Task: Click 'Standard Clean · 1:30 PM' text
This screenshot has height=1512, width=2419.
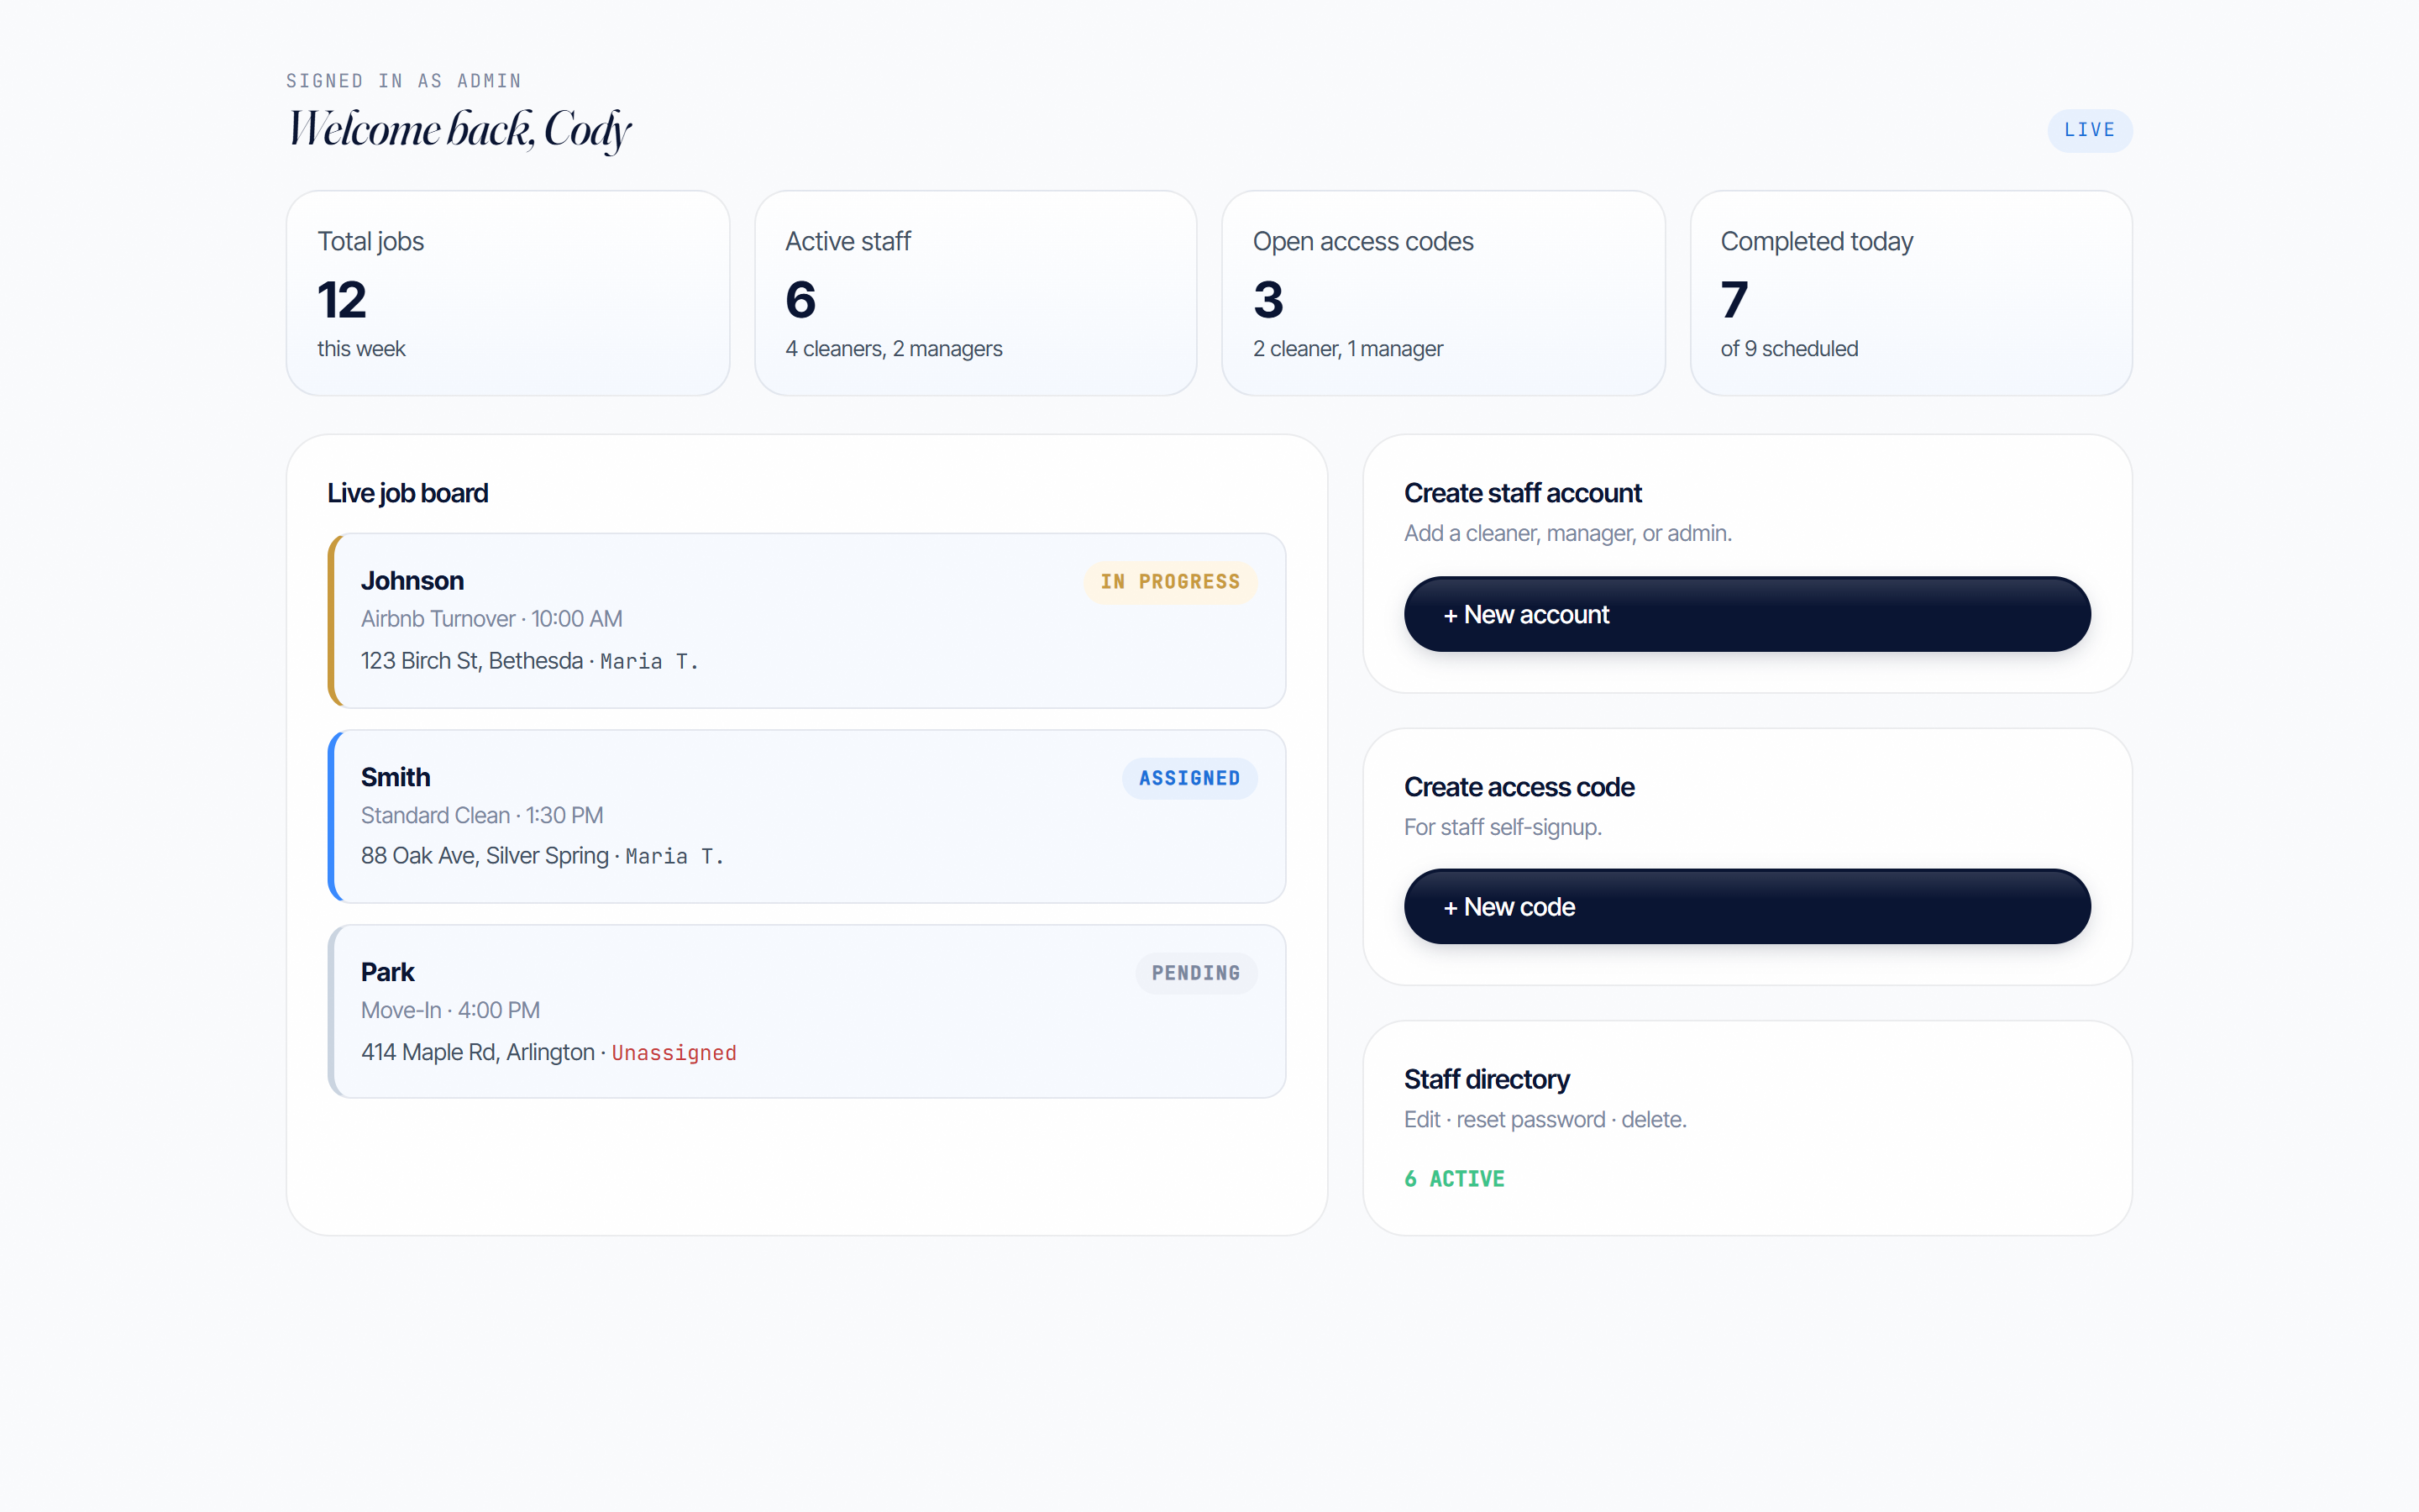Action: point(482,816)
